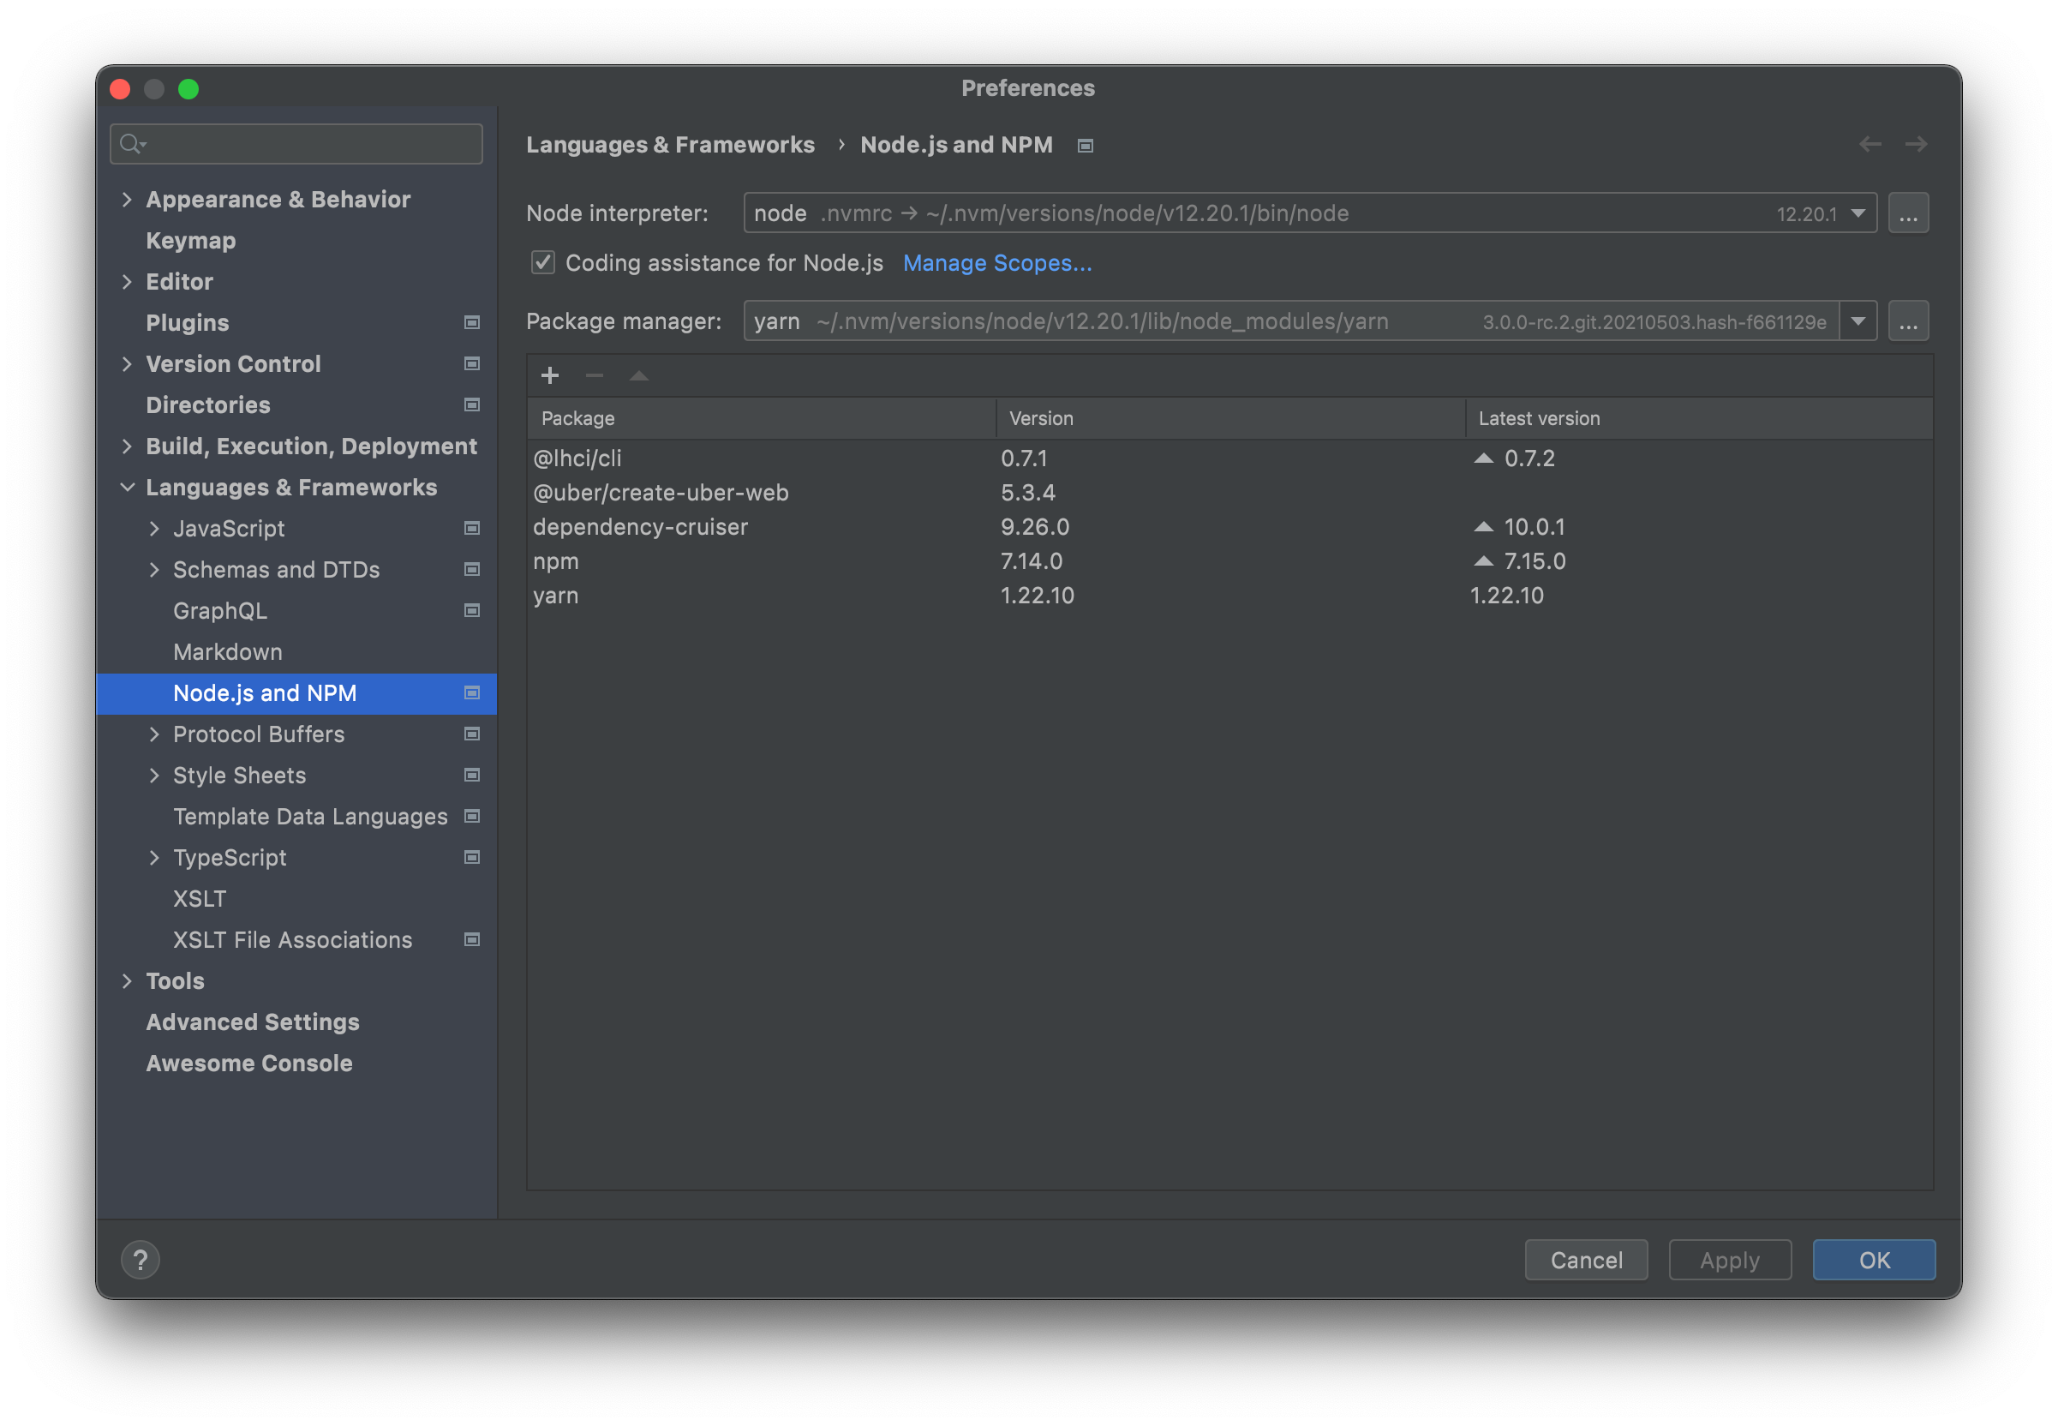Open the Package manager browse (...) button

(x=1909, y=320)
